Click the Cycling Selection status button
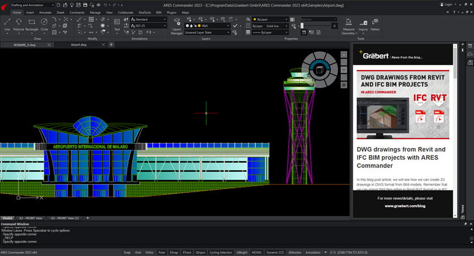The width and height of the screenshot is (474, 256). coord(220,252)
